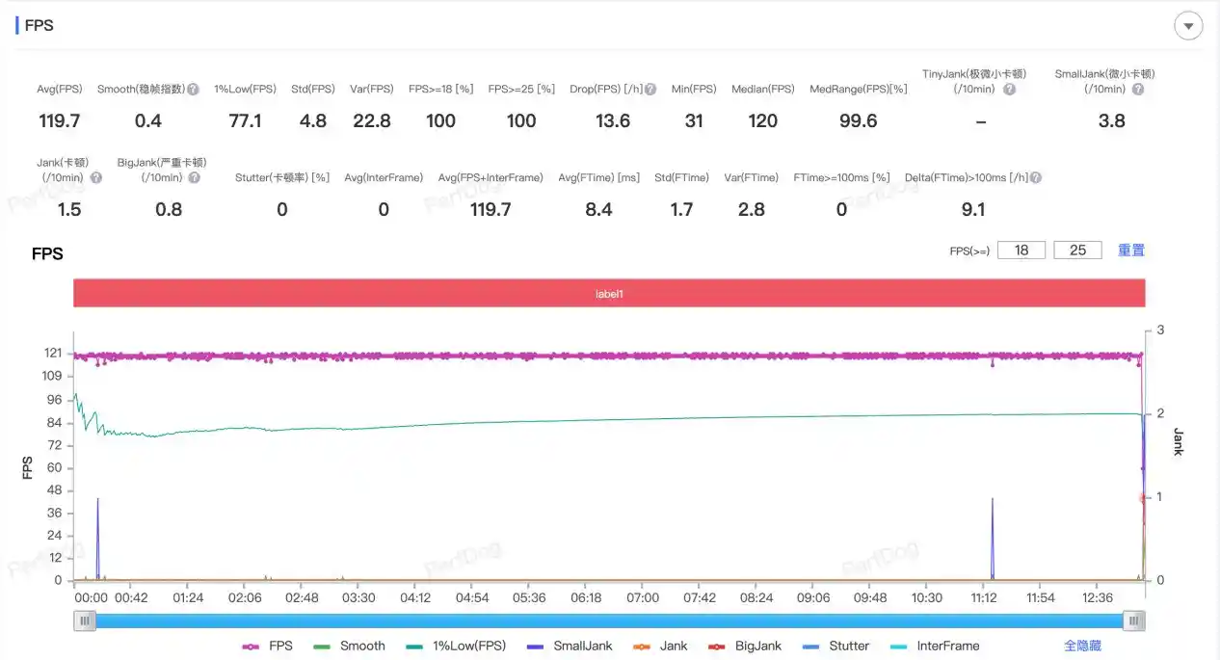
Task: Toggle SmallJank series in legend
Action: [570, 647]
